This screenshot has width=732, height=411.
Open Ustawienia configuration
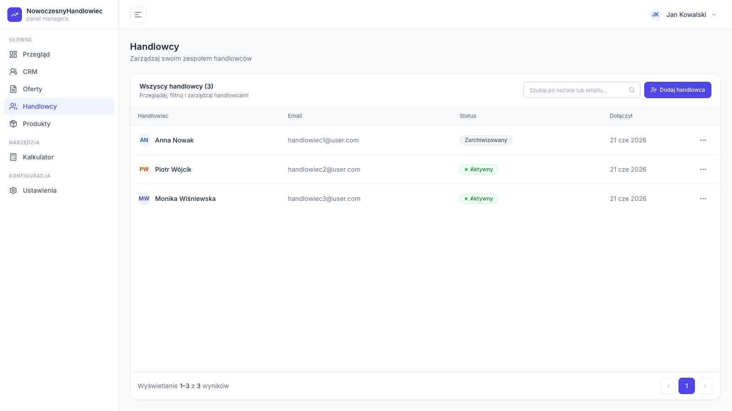pos(59,190)
